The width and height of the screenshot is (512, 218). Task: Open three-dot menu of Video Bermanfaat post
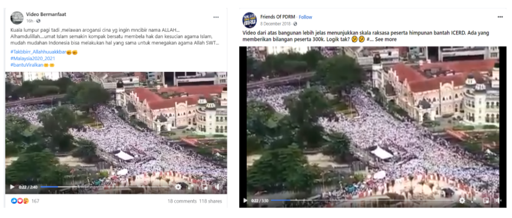(x=216, y=17)
